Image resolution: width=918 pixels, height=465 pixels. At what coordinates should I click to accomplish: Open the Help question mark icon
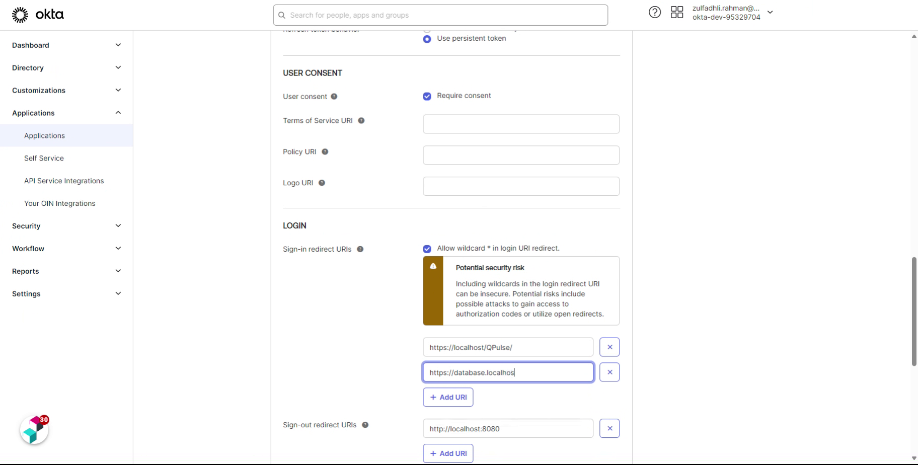point(654,12)
